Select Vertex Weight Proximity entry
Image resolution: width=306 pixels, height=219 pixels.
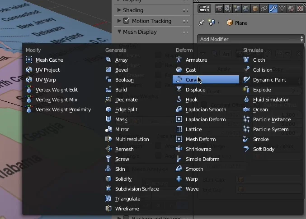click(x=63, y=109)
